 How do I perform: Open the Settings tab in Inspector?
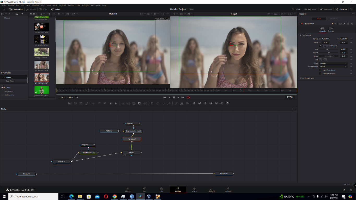[x=331, y=29]
